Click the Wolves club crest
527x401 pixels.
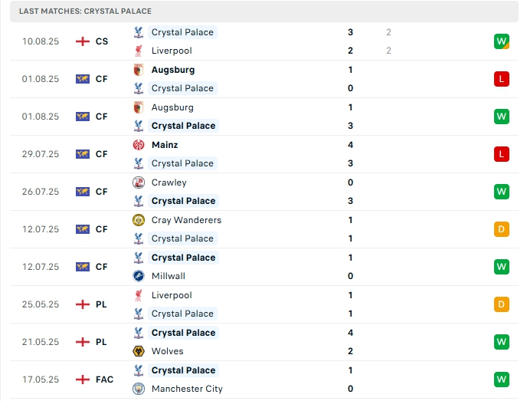tap(138, 351)
